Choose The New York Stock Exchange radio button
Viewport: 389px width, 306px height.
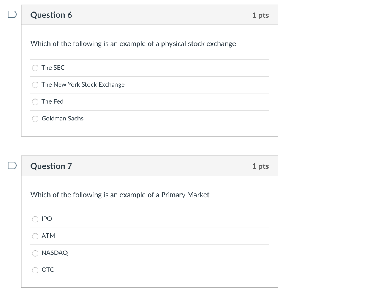[x=35, y=85]
